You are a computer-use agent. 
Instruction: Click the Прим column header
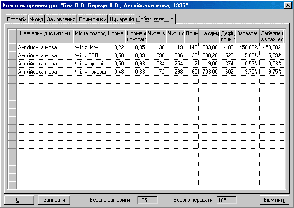[x=192, y=36]
